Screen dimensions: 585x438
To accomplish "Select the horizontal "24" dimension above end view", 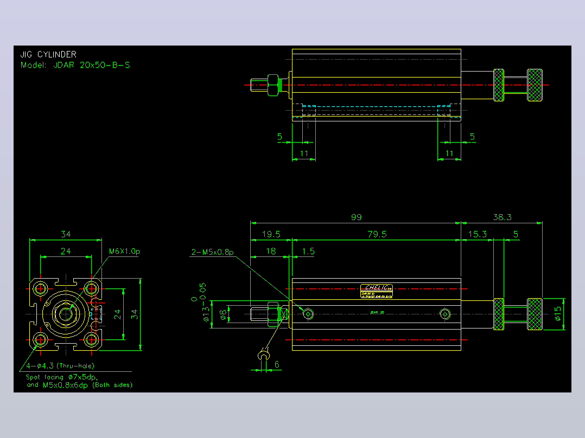I will coord(66,251).
